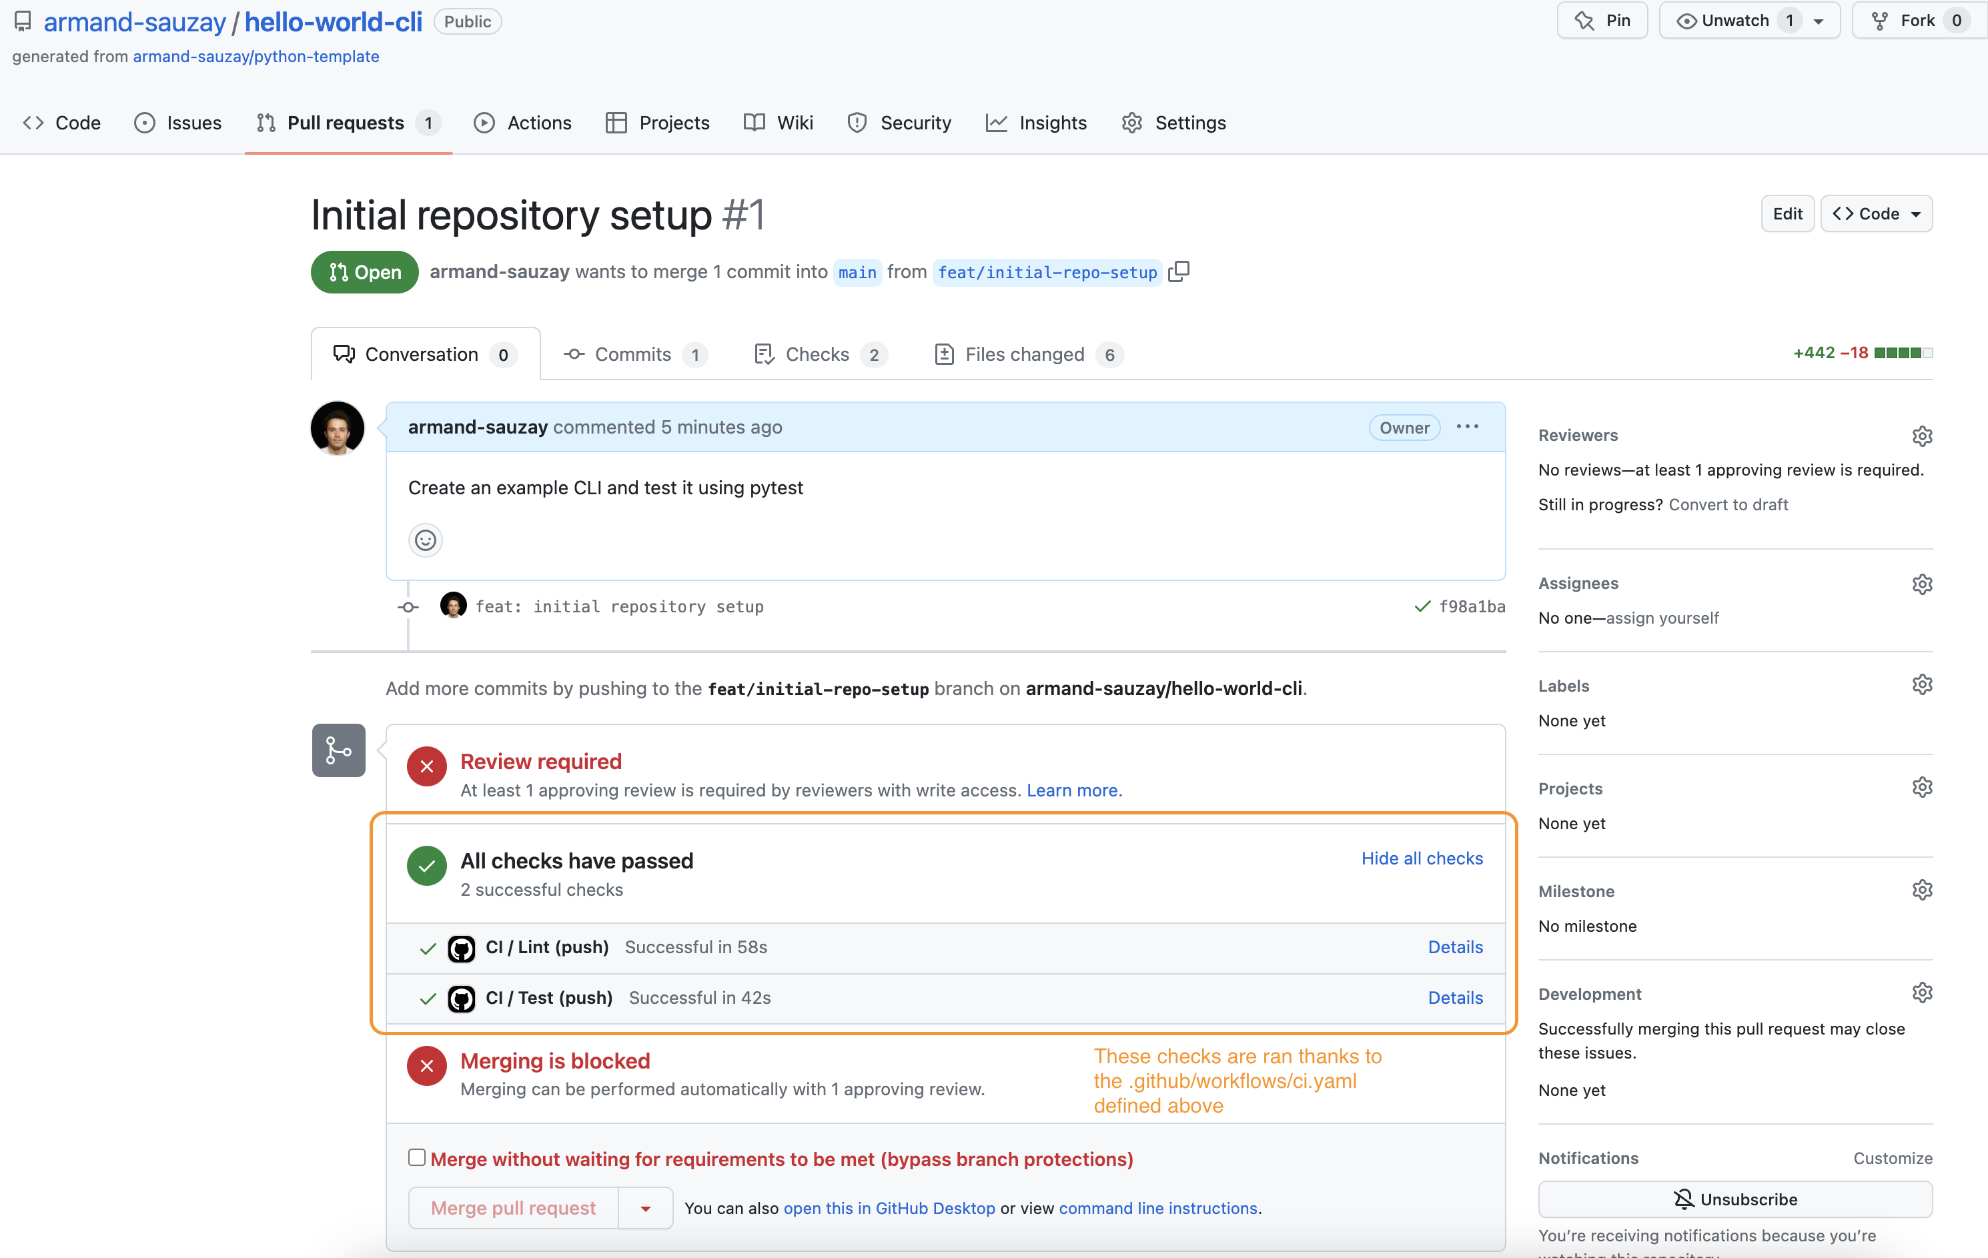Open the Learn more link about reviews
1988x1258 pixels.
(1074, 790)
